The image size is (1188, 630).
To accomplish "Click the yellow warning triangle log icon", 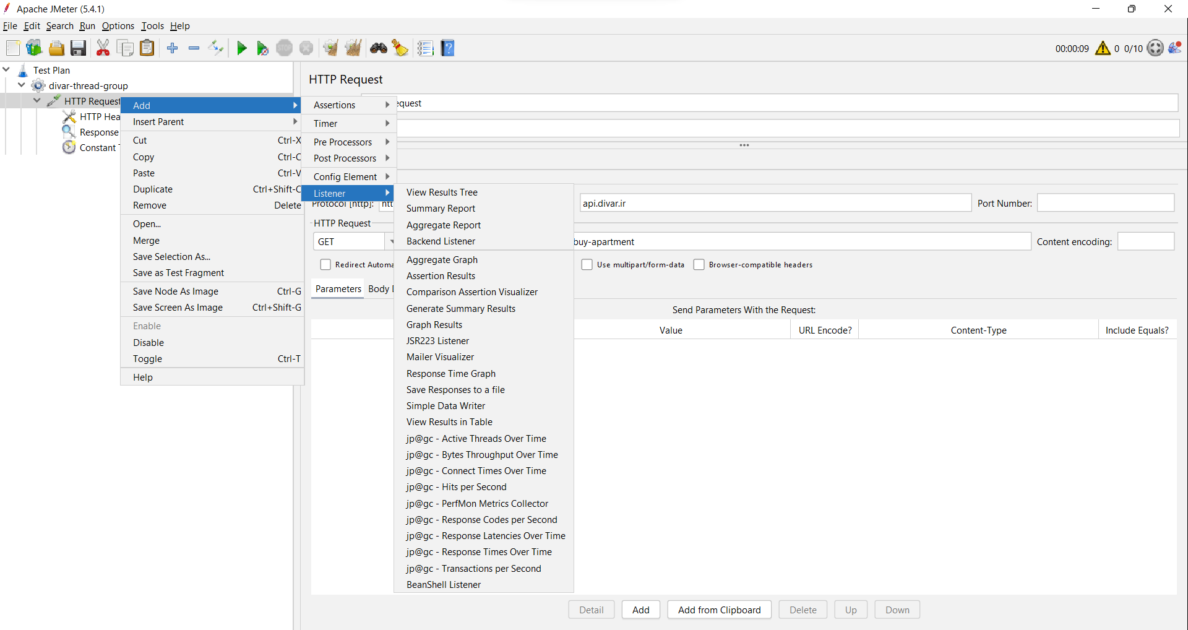I will pyautogui.click(x=1103, y=48).
